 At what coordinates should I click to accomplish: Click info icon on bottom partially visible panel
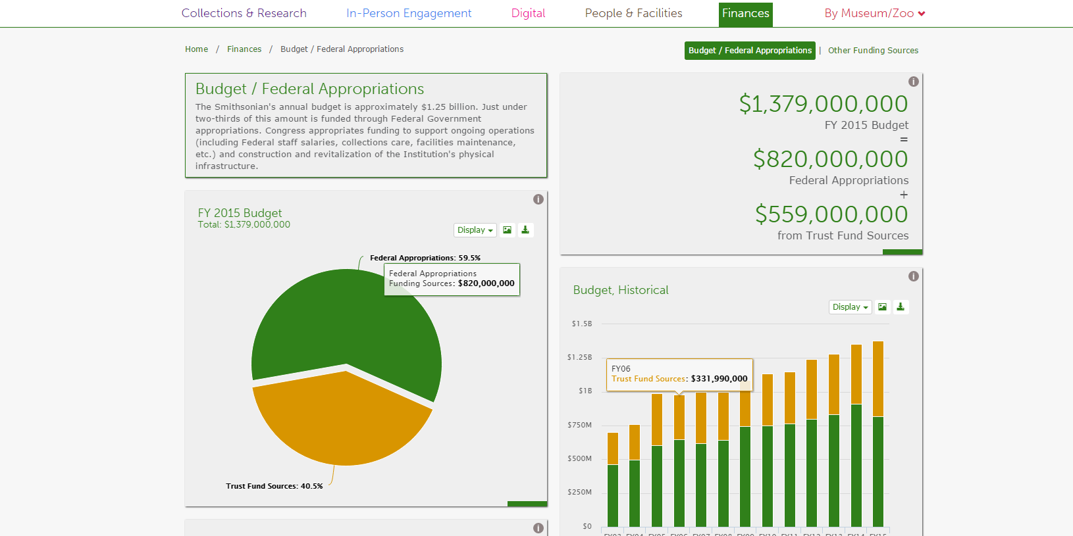(x=538, y=528)
